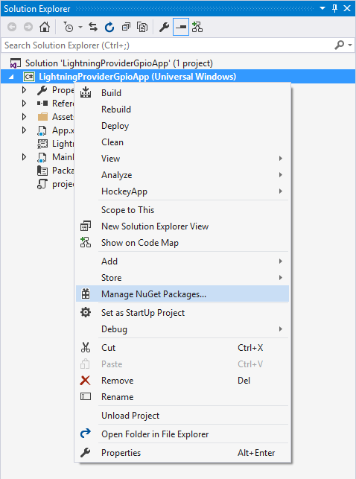Click the Collapse All toolbar icon
The height and width of the screenshot is (479, 356).
[126, 27]
